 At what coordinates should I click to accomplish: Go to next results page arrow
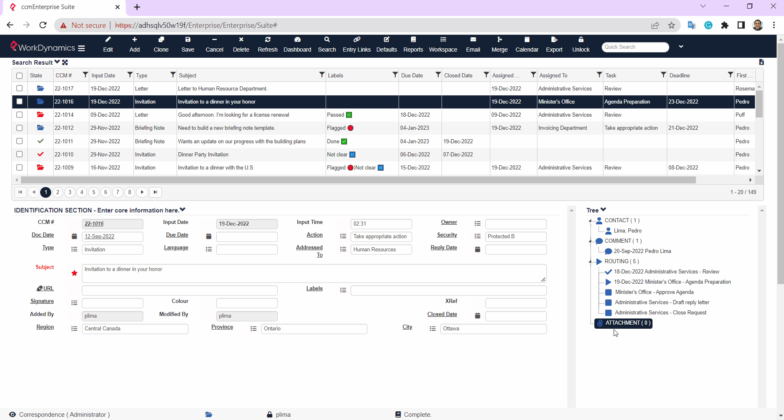(x=142, y=192)
